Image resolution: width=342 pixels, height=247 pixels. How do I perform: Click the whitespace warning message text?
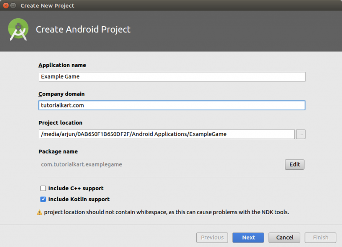pyautogui.click(x=167, y=212)
